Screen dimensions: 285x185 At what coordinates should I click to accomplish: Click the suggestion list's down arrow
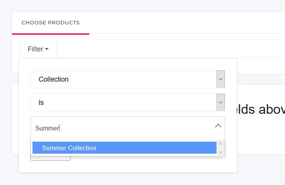(x=221, y=152)
